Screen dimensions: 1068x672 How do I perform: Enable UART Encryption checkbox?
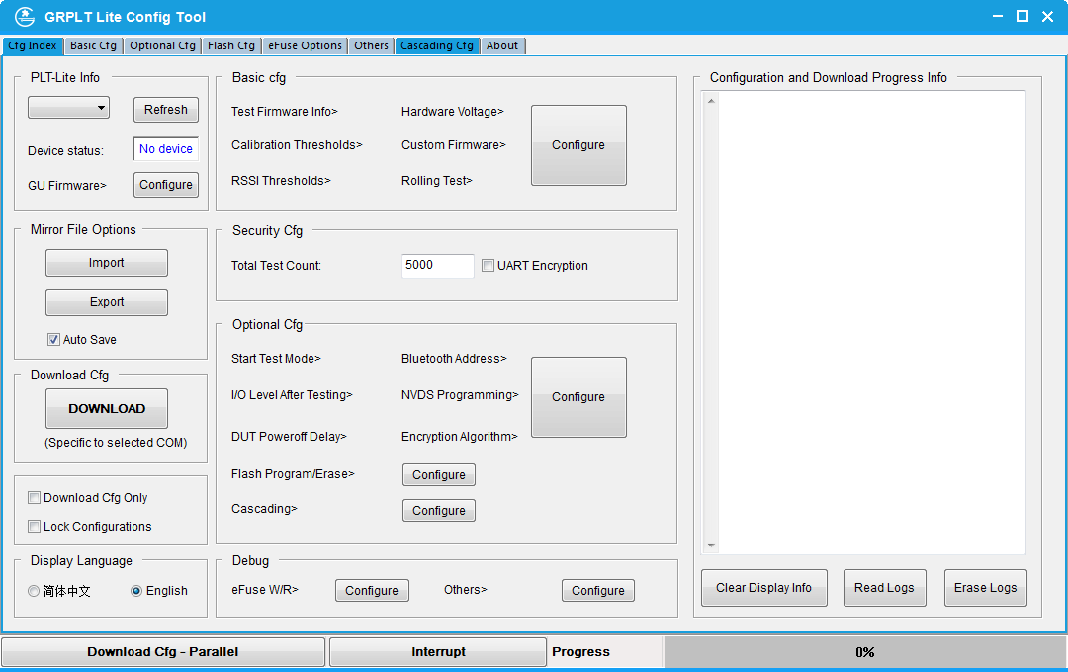click(489, 266)
